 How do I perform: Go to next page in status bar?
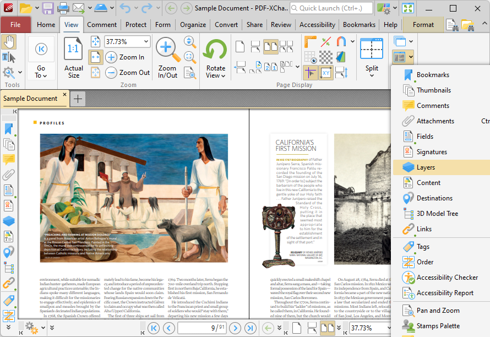pos(235,328)
